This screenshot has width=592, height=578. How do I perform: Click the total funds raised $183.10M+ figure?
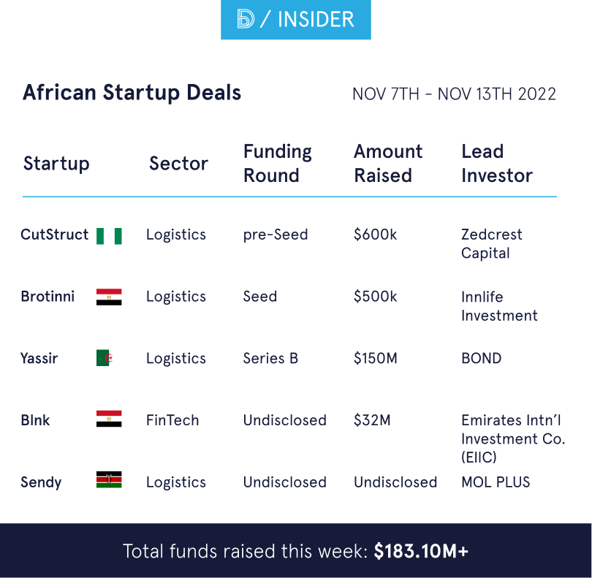pyautogui.click(x=421, y=551)
